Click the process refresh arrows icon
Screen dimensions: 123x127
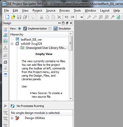click(x=13, y=106)
